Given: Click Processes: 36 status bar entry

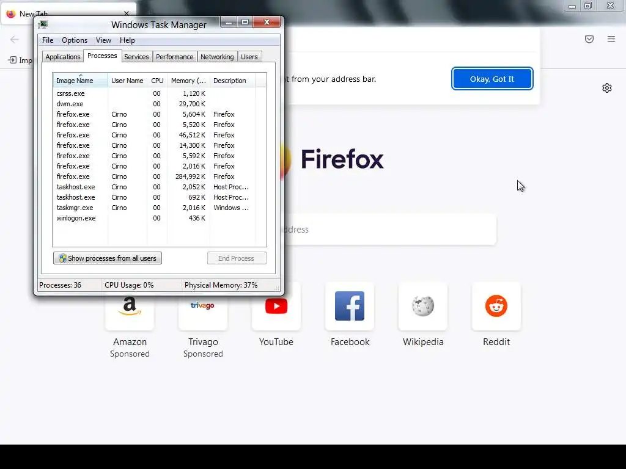Looking at the screenshot, I should [61, 285].
